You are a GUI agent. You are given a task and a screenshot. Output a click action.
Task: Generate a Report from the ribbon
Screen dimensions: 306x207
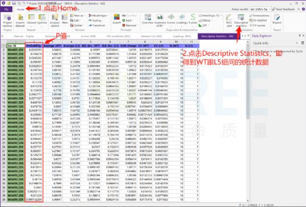point(277,19)
